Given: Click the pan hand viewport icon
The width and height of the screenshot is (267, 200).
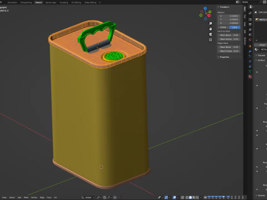Looking at the screenshot, I should pyautogui.click(x=210, y=29).
